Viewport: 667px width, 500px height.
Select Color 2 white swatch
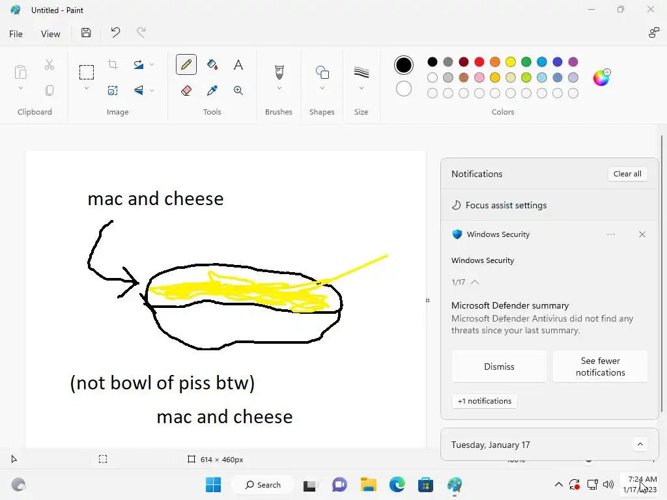[404, 89]
